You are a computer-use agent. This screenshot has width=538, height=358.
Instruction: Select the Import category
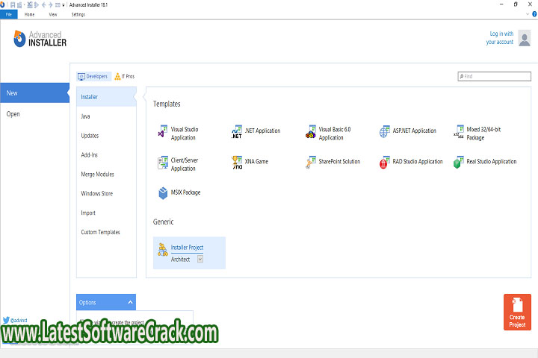(88, 213)
